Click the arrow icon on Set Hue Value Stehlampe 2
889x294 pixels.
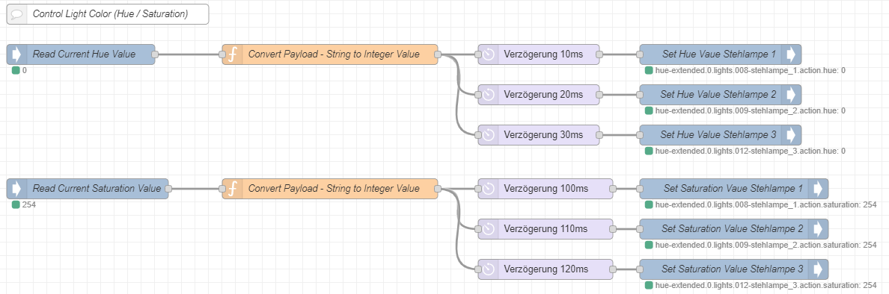click(x=791, y=95)
